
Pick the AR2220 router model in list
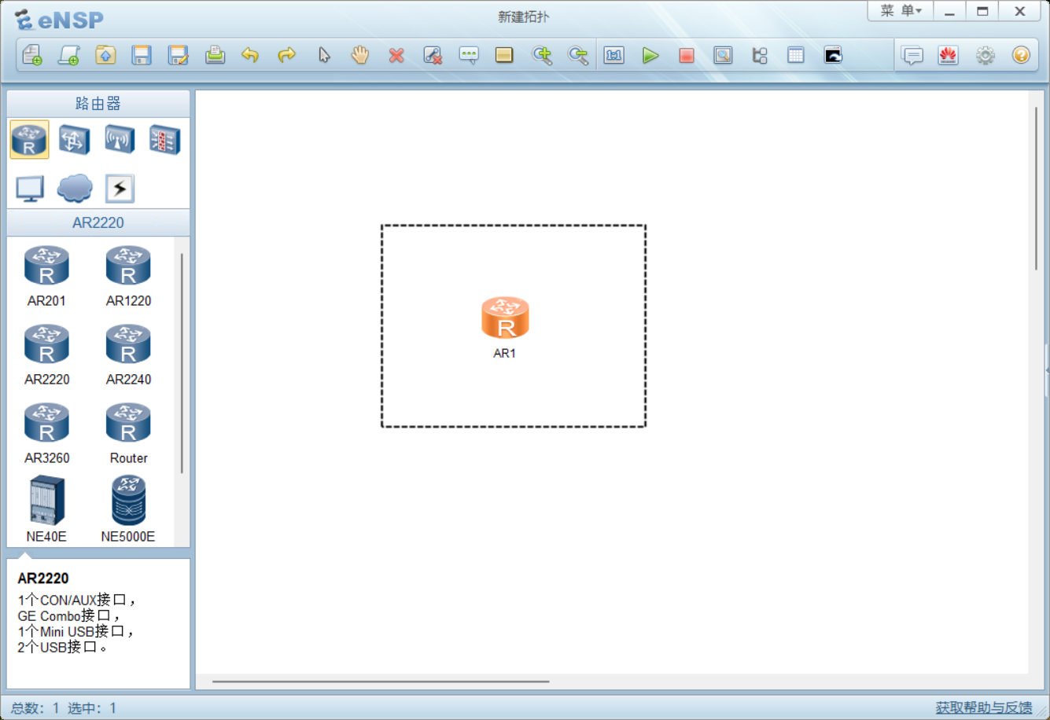pos(46,354)
